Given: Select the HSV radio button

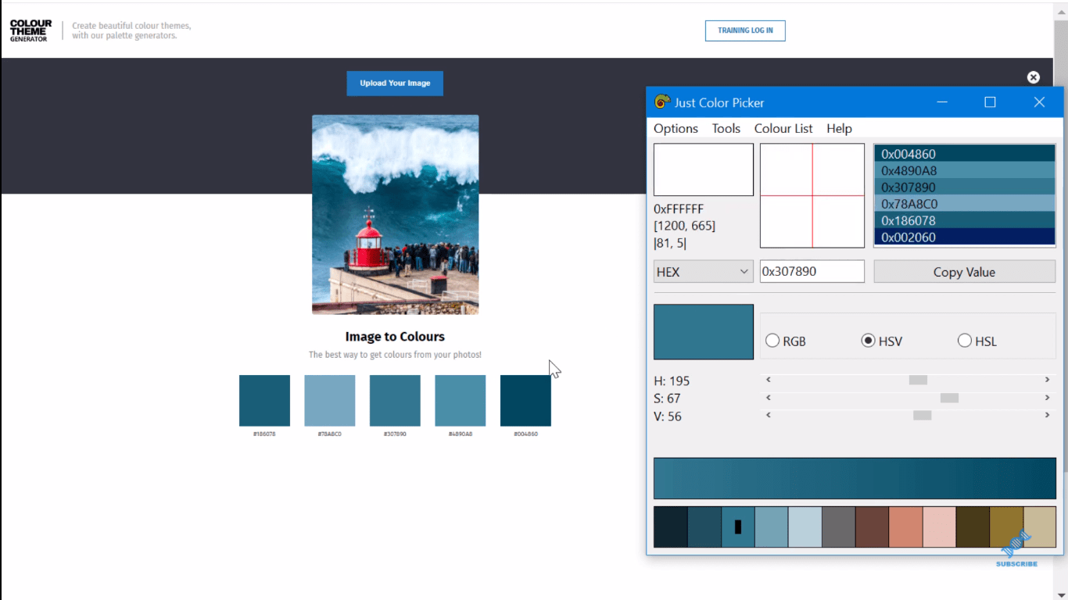Looking at the screenshot, I should click(868, 341).
